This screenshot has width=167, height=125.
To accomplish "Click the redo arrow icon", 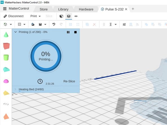I will coord(61,24).
